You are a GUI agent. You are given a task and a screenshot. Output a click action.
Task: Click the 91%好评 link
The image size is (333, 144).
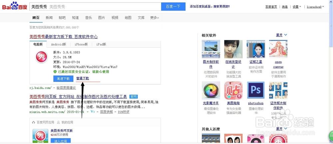(x=124, y=112)
